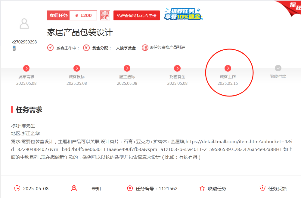301x198 pixels.
Task: Select the 发布需求 step marker
Action: coord(26,68)
